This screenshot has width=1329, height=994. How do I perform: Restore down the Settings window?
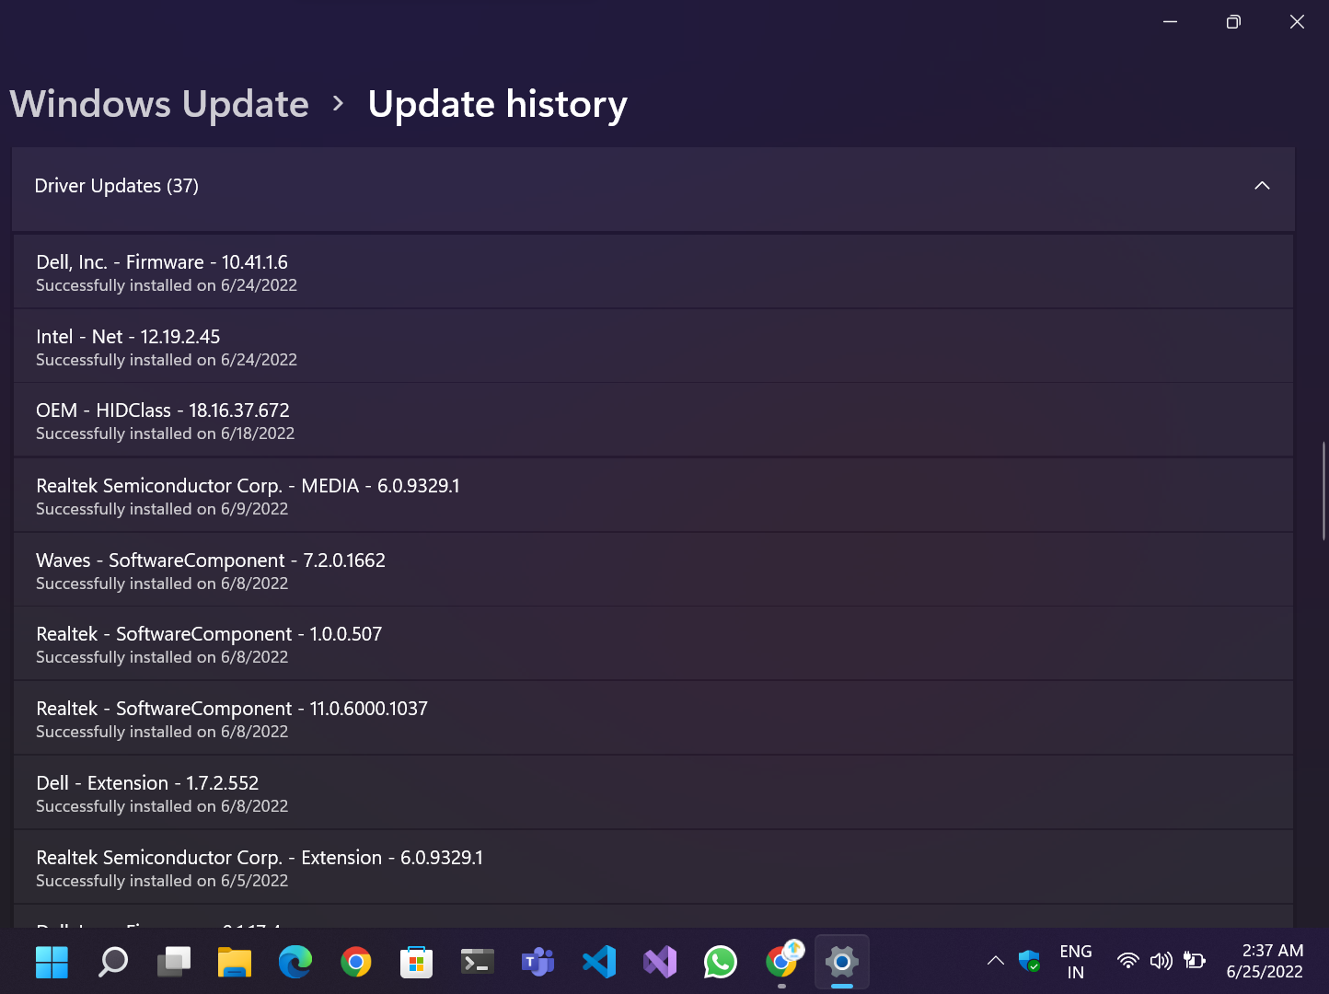[1233, 22]
